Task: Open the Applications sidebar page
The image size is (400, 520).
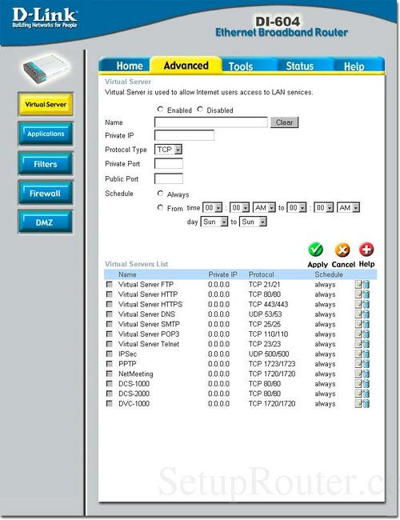Action: [x=46, y=134]
